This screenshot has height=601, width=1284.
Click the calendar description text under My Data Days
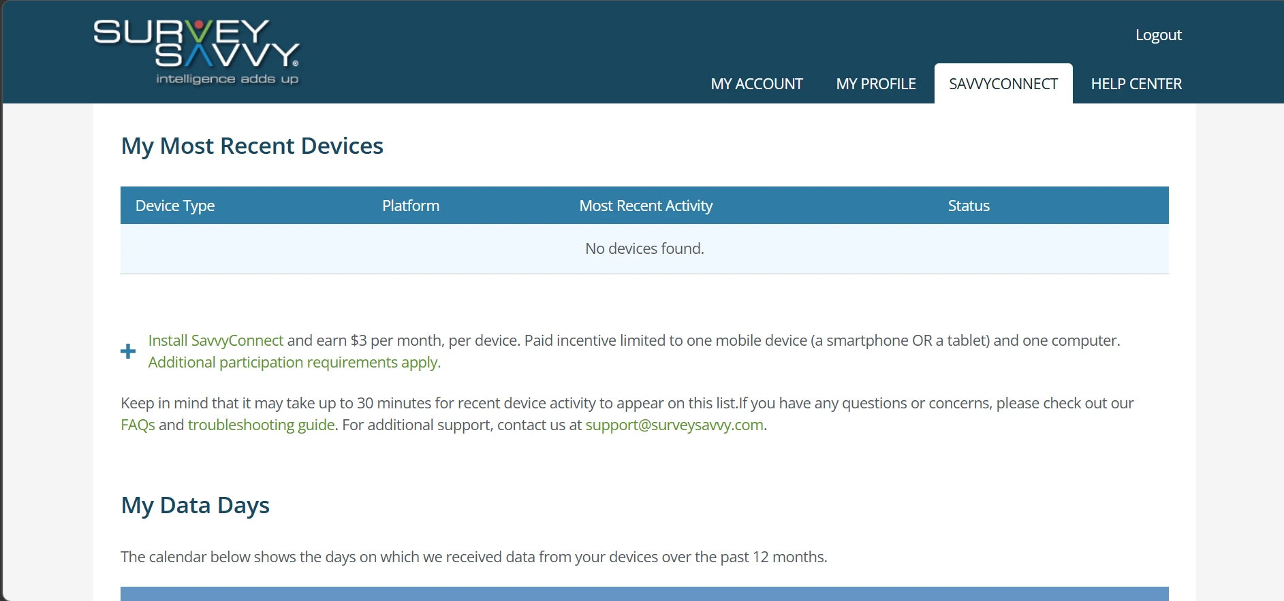point(473,557)
